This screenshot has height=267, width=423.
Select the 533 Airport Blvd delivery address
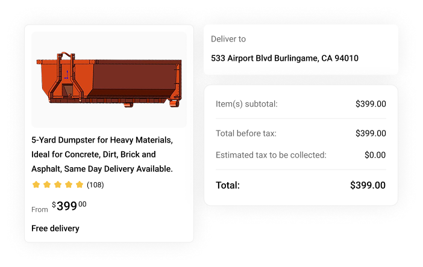(x=284, y=58)
